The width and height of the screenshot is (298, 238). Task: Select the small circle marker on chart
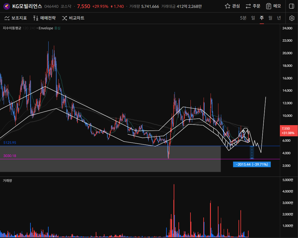click(x=243, y=131)
